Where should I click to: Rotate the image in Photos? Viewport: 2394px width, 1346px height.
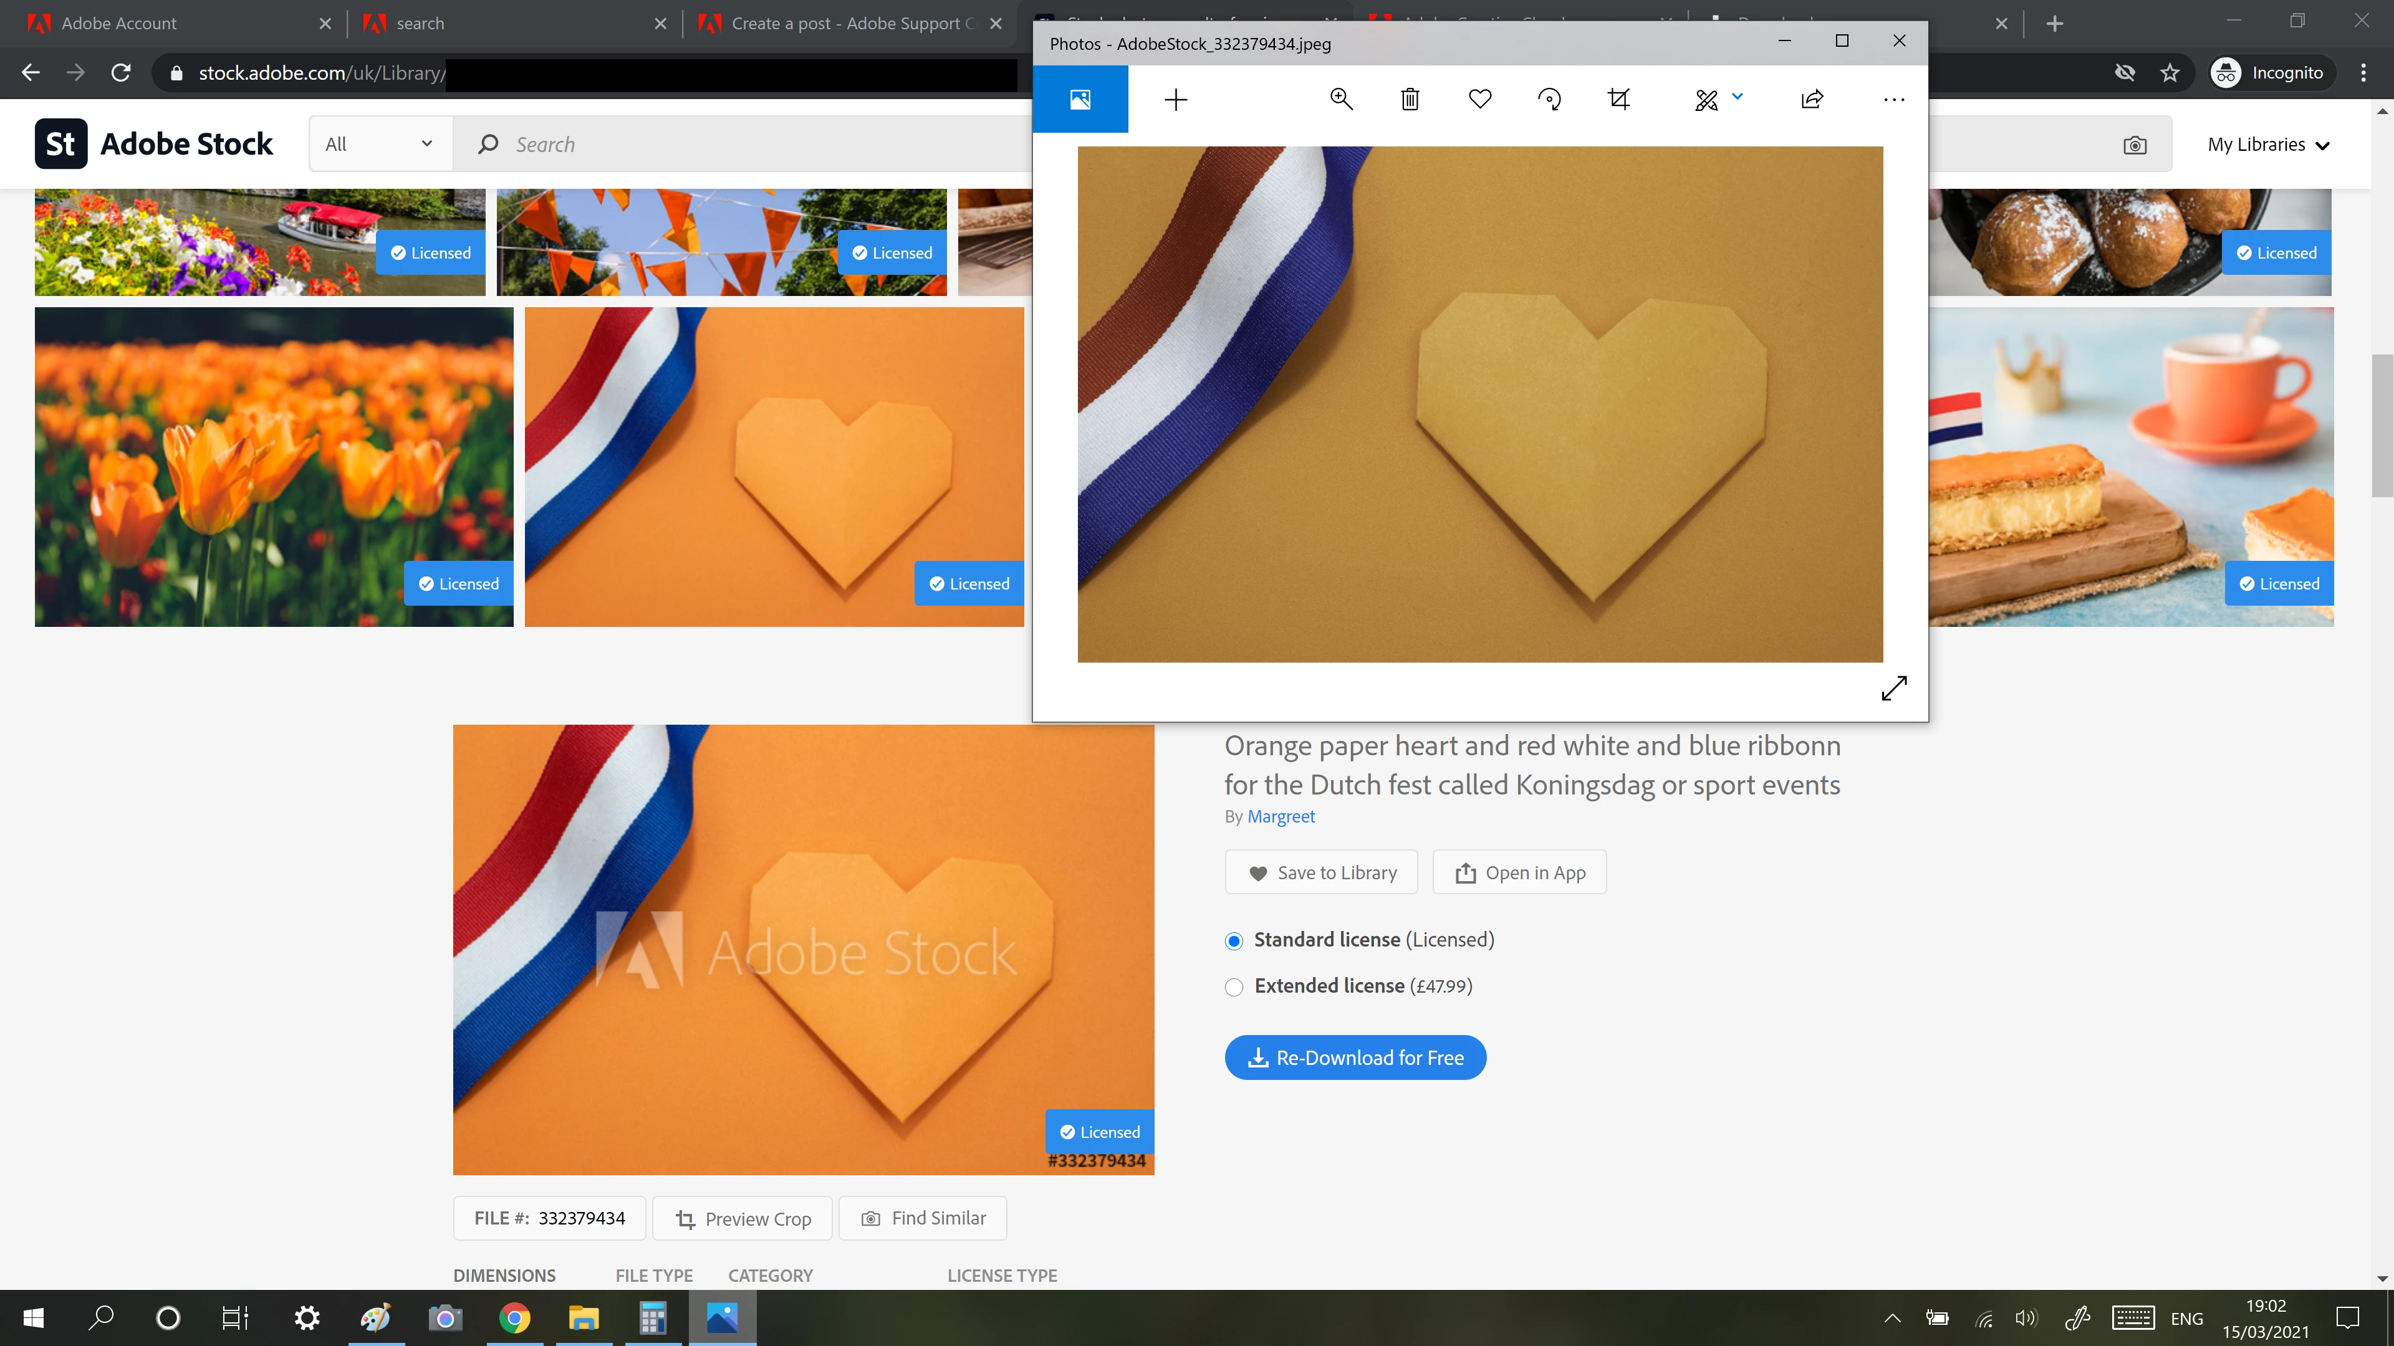(x=1549, y=98)
